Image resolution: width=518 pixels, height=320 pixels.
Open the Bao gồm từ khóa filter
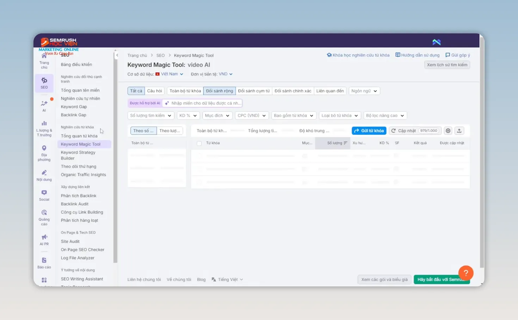[x=294, y=116]
